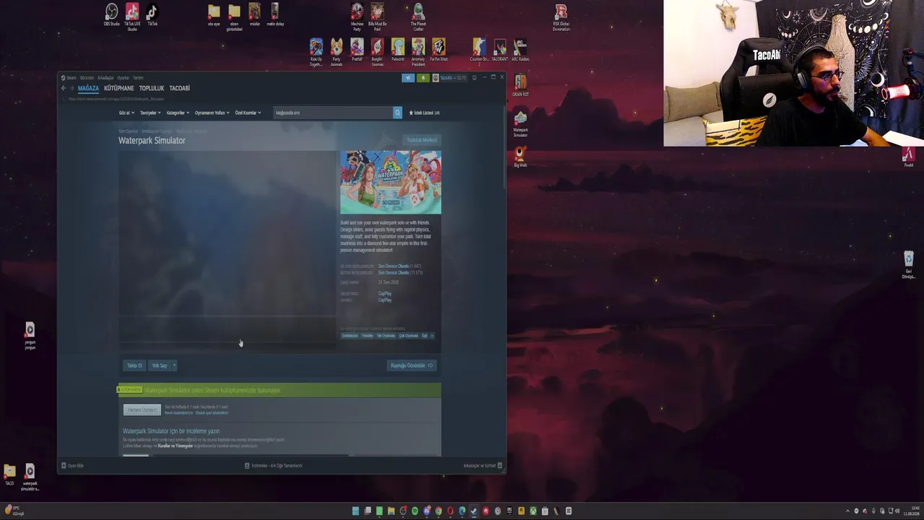Open the TOPLULUK tab

point(152,88)
